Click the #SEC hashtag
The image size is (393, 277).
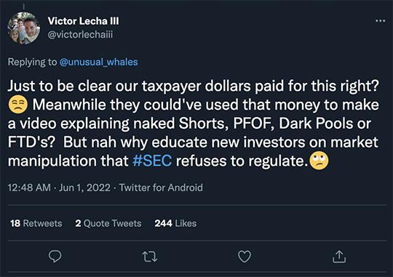point(152,161)
